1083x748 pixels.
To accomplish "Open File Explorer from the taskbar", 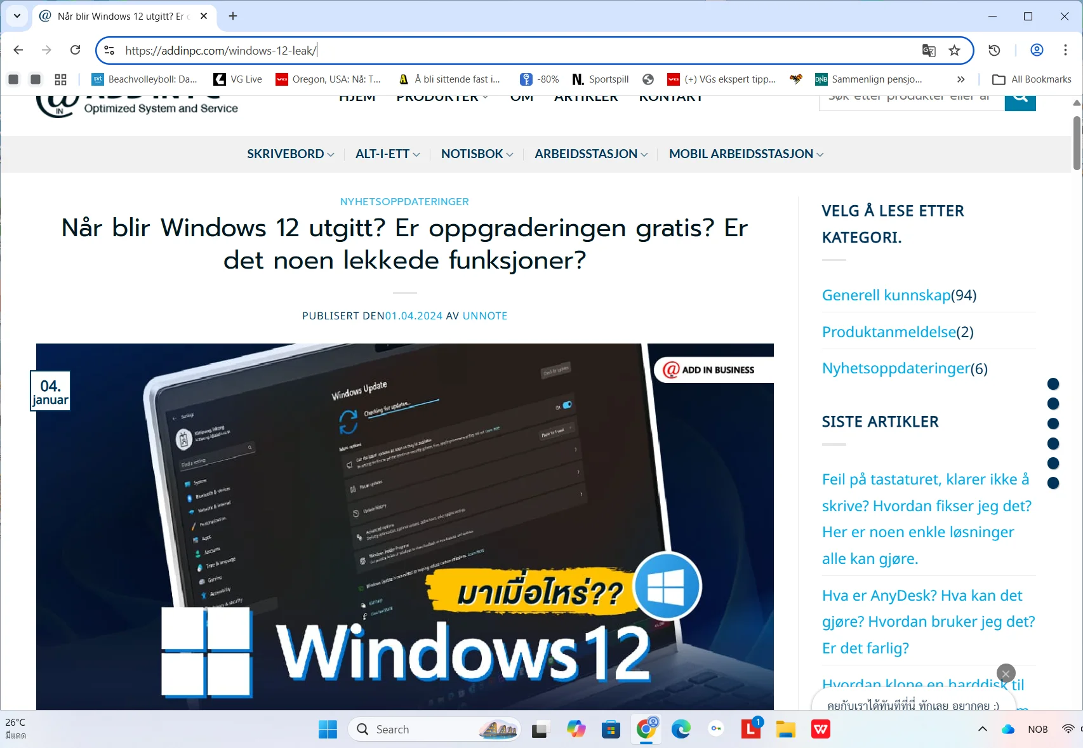I will pyautogui.click(x=785, y=729).
